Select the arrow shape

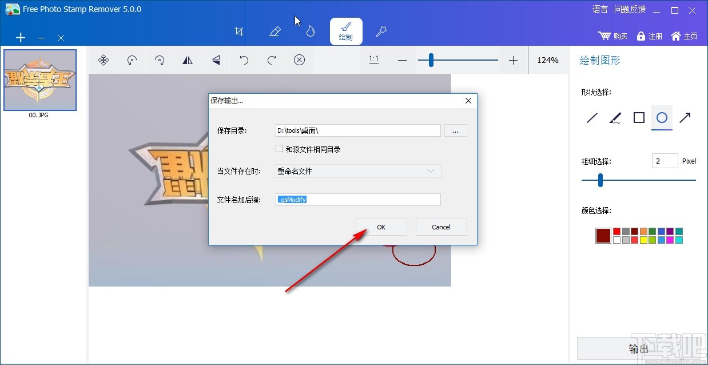pos(685,118)
